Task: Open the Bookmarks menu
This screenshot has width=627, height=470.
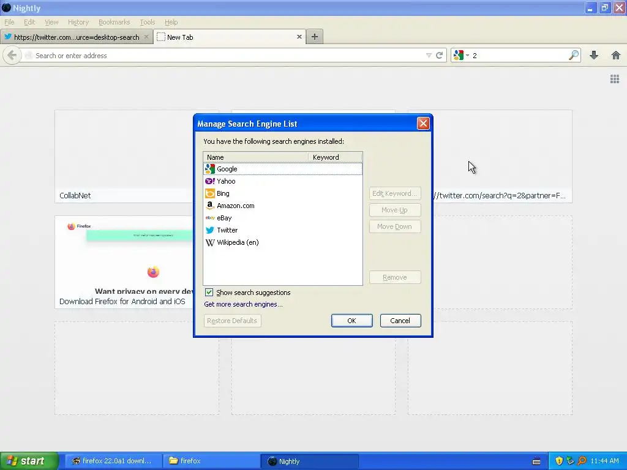Action: (x=114, y=22)
